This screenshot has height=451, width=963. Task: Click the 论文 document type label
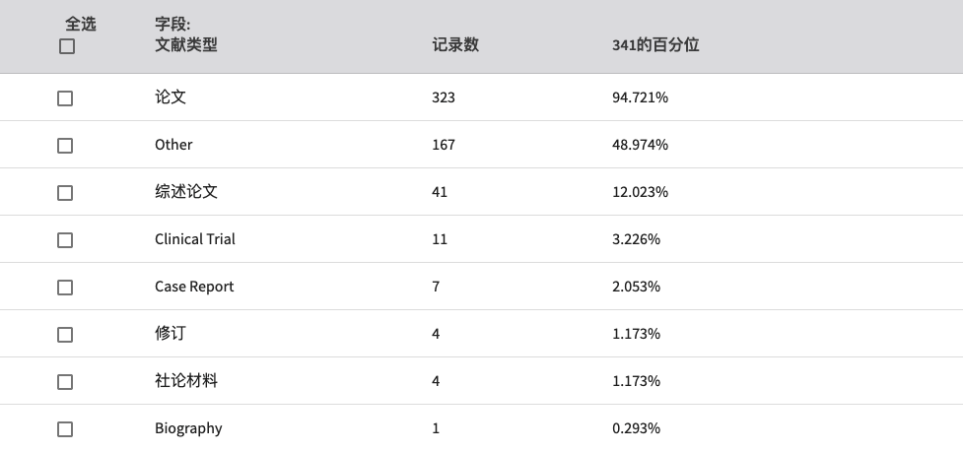point(171,97)
